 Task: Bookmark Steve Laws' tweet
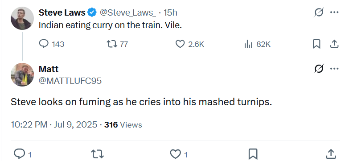316,44
